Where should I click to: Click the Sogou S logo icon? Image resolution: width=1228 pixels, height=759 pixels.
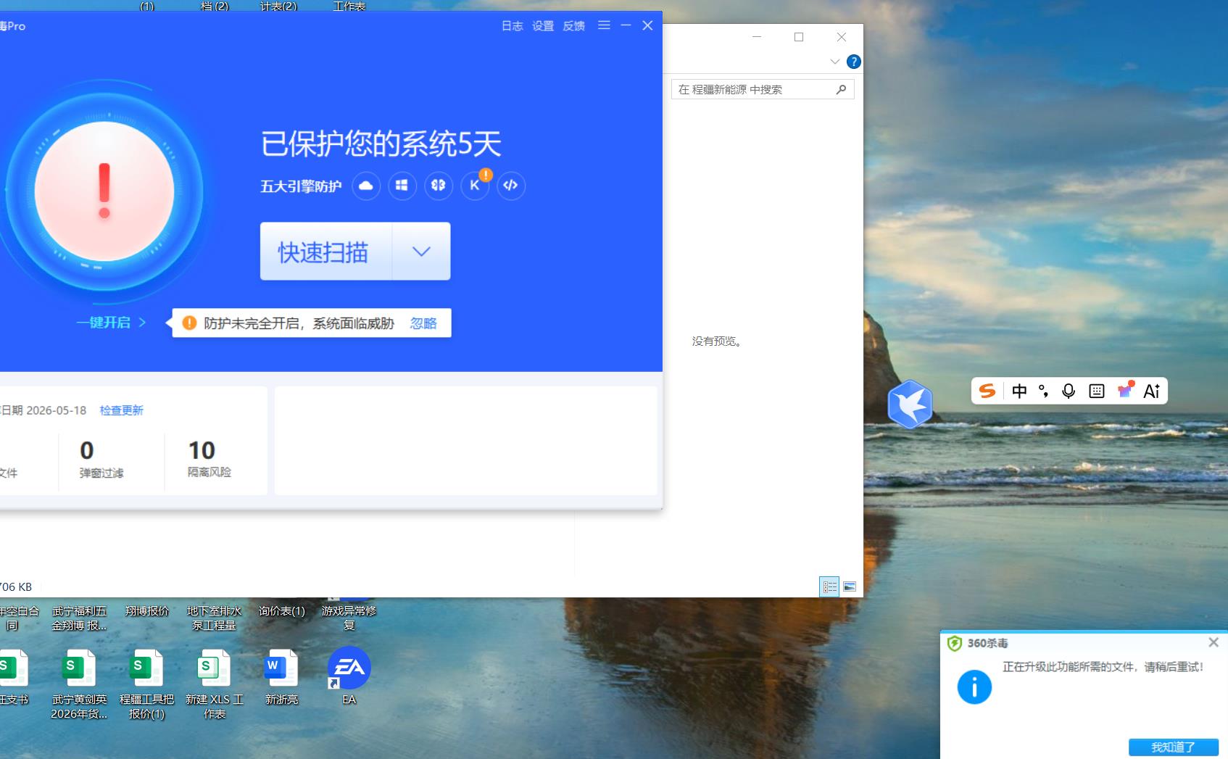coord(987,391)
